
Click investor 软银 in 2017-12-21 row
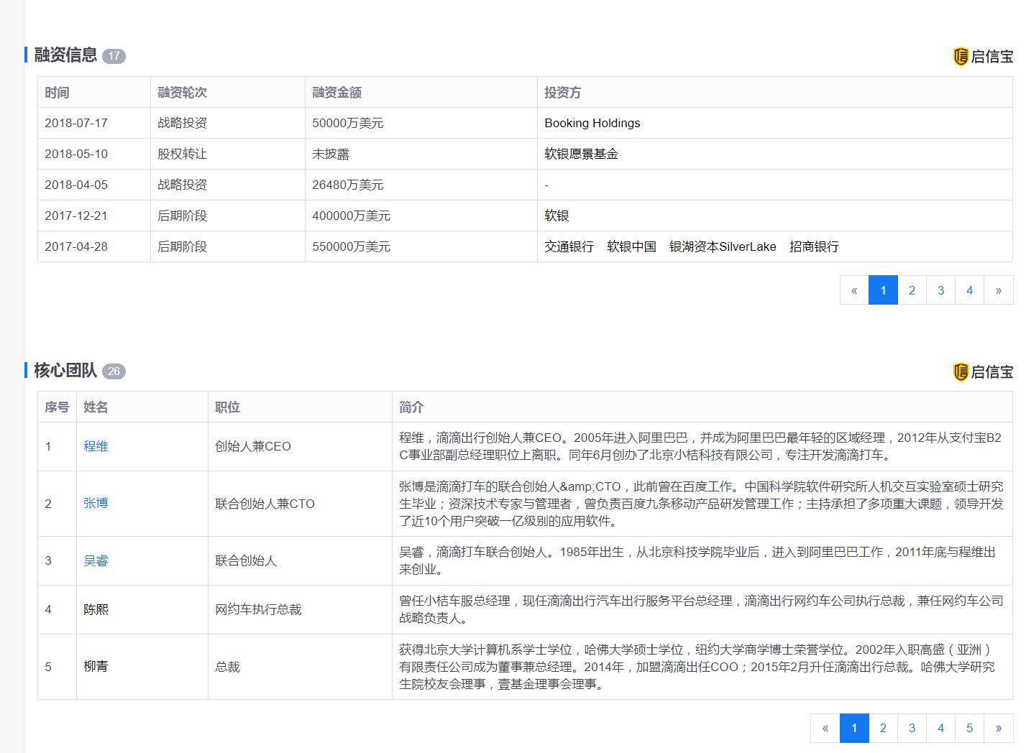tap(556, 216)
